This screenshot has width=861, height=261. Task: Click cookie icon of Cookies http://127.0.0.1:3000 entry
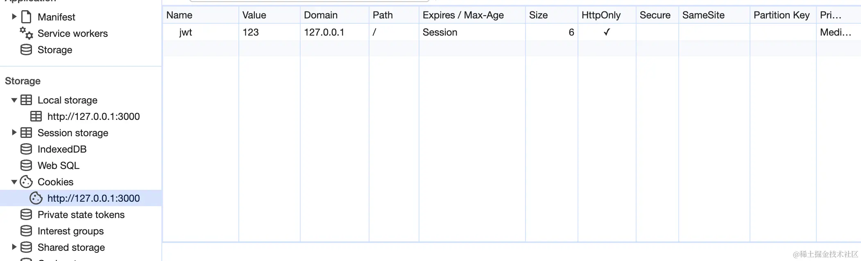[36, 198]
